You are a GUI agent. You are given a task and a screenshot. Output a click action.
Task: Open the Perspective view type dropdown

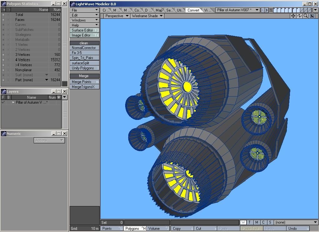coord(116,16)
